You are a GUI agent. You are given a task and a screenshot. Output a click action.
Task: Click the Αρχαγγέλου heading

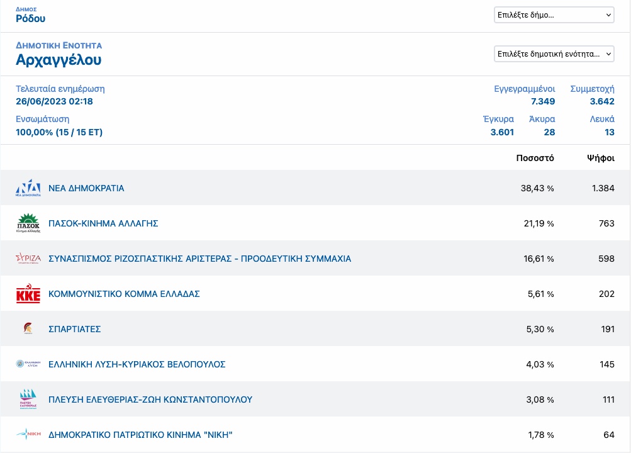click(x=59, y=60)
